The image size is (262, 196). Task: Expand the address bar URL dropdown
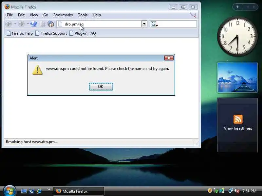144,24
